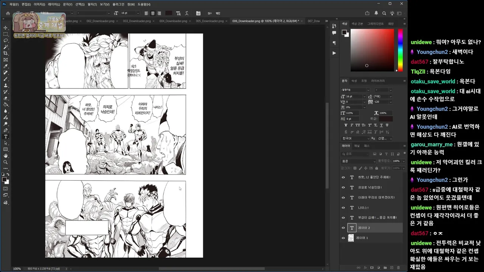Open tracking -120 dropdown

coord(391,102)
